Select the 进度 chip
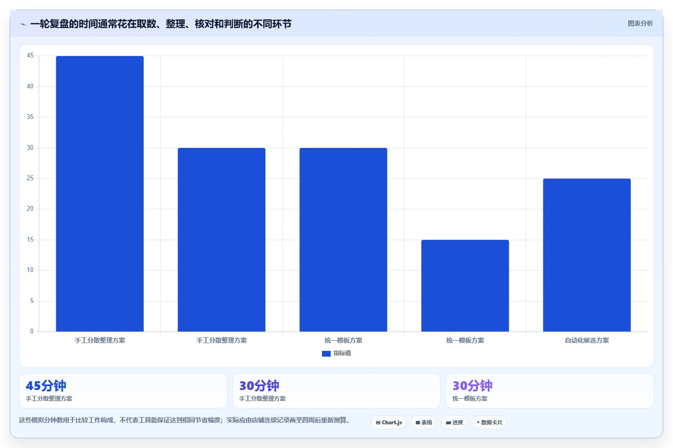Screen dimensions: 673x448 (454, 422)
